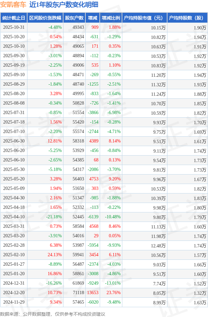
Task: Select the 13653 increase value
Action: click(x=92, y=293)
